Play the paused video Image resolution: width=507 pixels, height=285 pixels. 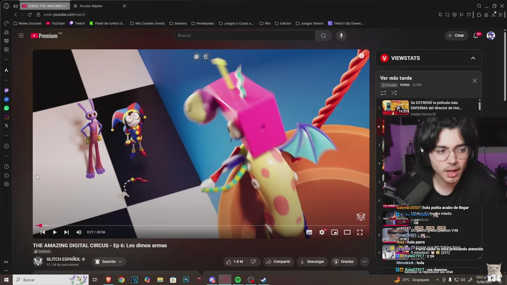coord(55,232)
